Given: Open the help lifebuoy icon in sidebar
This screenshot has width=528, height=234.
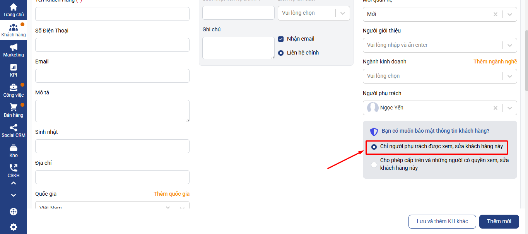Looking at the screenshot, I should (x=14, y=212).
